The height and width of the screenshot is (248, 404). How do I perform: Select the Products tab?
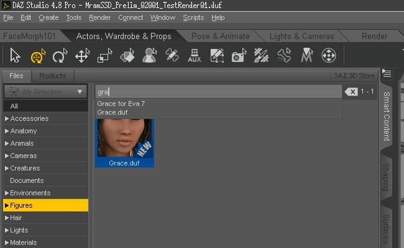click(53, 76)
